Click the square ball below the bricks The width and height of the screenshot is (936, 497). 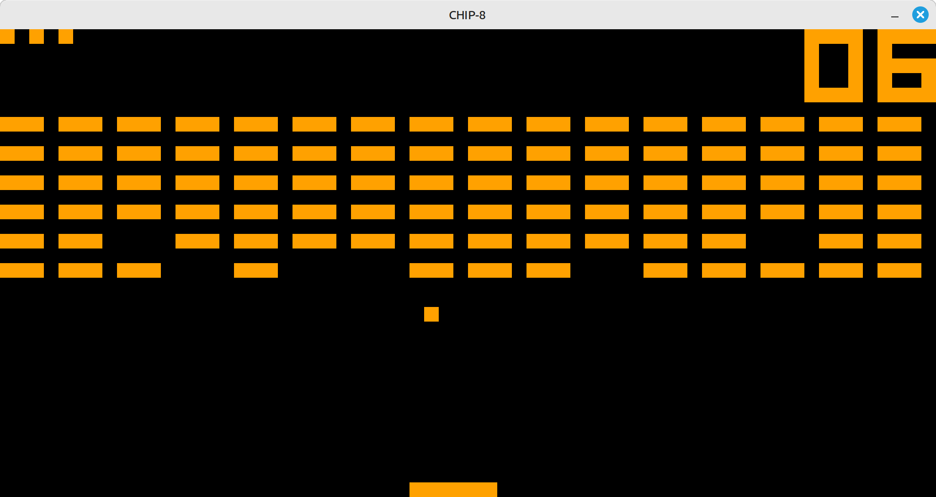point(431,314)
